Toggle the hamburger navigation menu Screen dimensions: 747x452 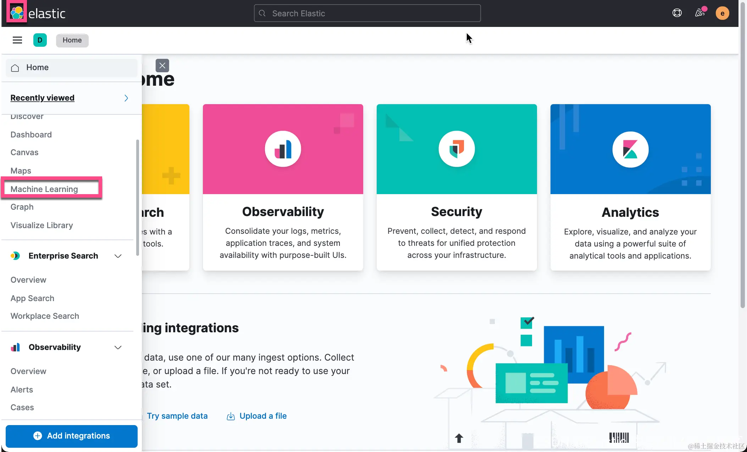(17, 40)
